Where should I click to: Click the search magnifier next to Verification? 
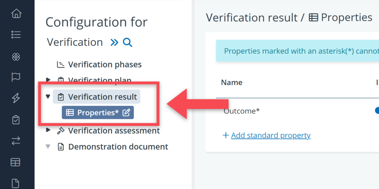click(127, 42)
